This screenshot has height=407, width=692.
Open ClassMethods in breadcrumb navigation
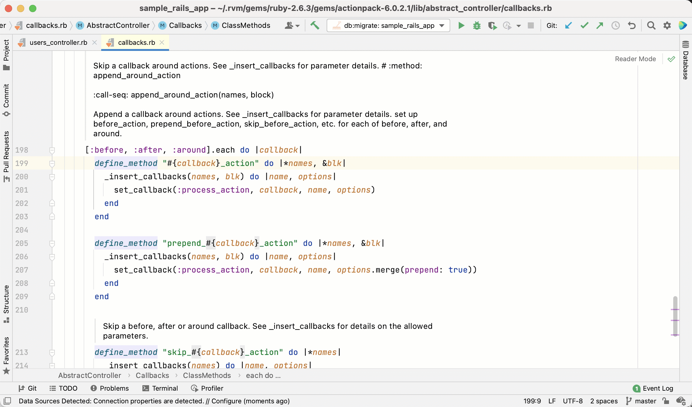click(x=246, y=25)
